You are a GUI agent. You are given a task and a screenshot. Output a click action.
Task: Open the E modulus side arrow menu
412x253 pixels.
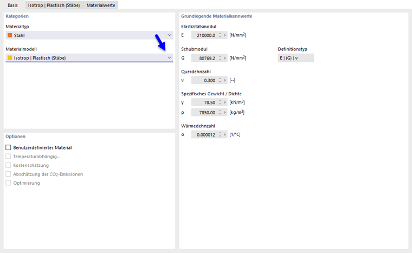pyautogui.click(x=225, y=35)
